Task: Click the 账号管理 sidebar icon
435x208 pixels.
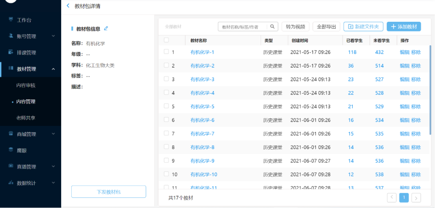Action: click(x=11, y=36)
